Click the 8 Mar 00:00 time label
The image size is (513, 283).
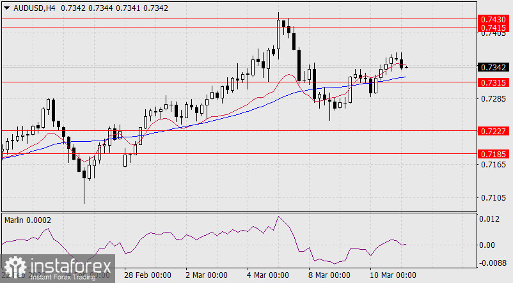[x=329, y=275]
